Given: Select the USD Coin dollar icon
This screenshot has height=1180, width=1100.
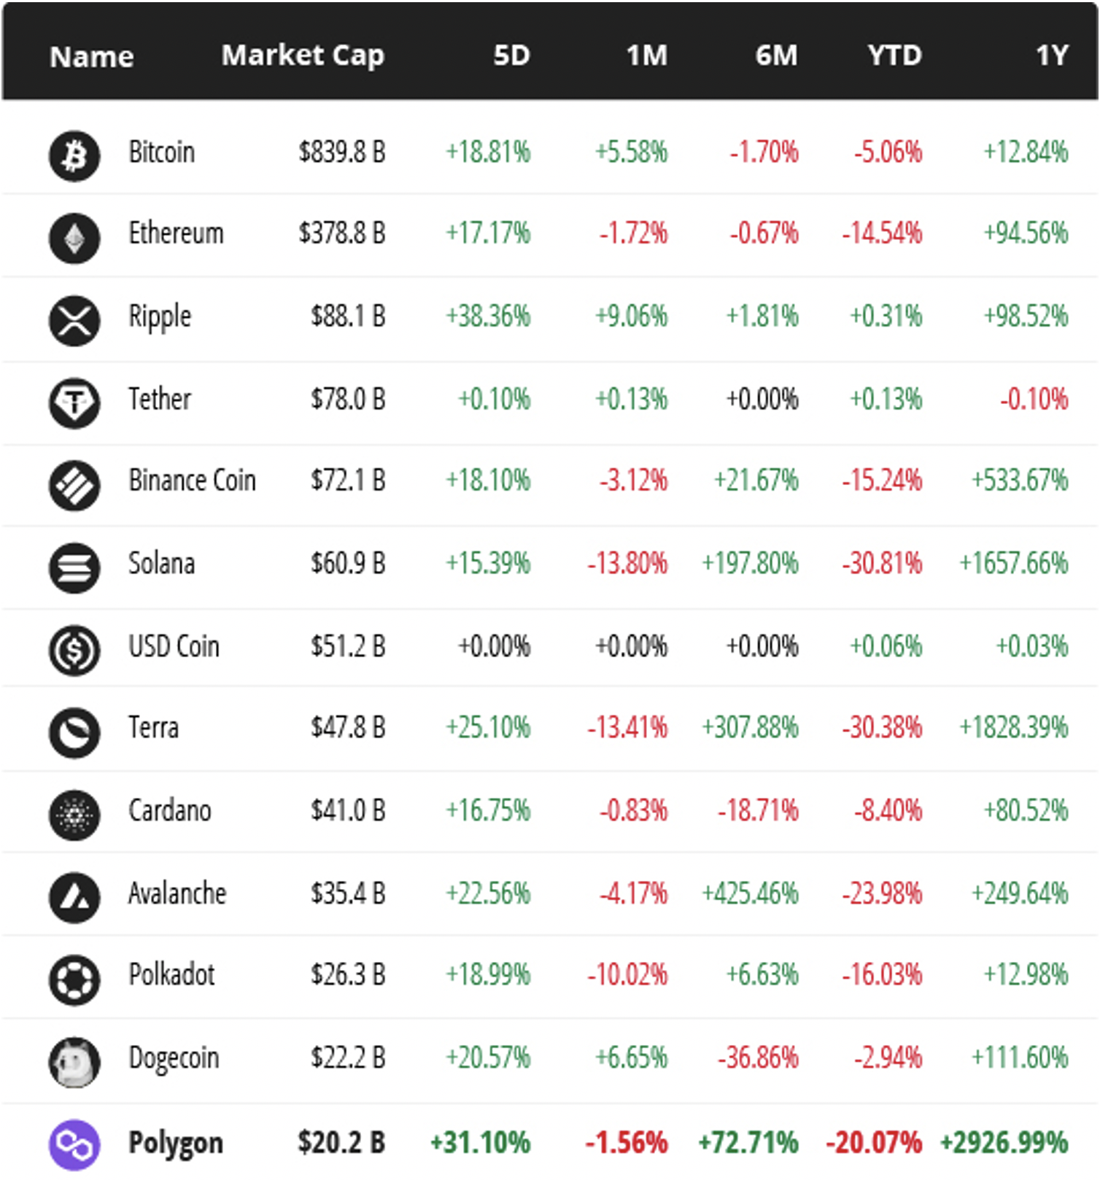Looking at the screenshot, I should 74,650.
